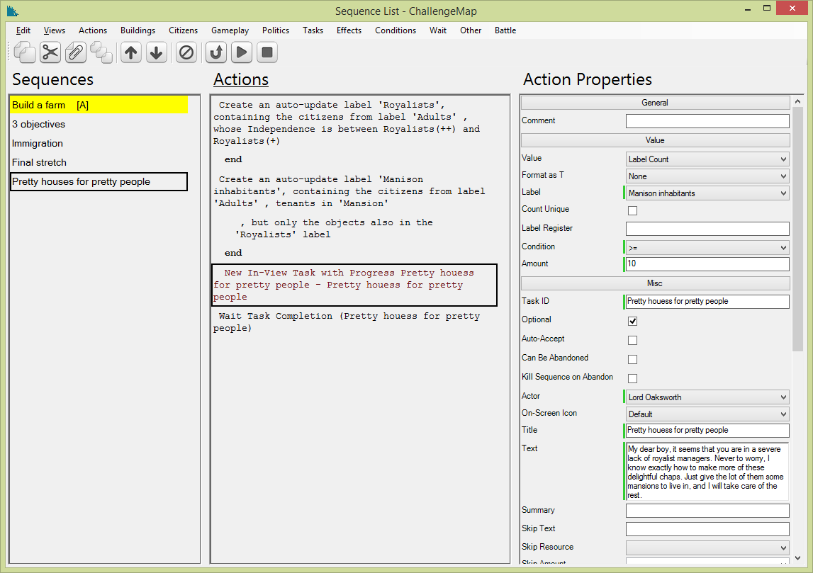This screenshot has height=573, width=813.
Task: Open the Conditions menu
Action: [x=396, y=30]
